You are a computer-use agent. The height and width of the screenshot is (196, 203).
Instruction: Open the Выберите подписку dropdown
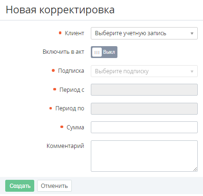point(144,71)
